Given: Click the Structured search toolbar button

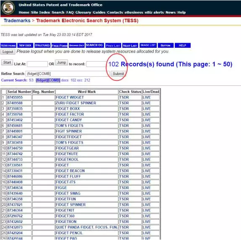Looking at the screenshot, I should pyautogui.click(x=42, y=46).
